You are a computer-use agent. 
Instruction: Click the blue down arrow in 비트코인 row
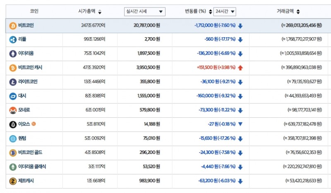point(240,26)
